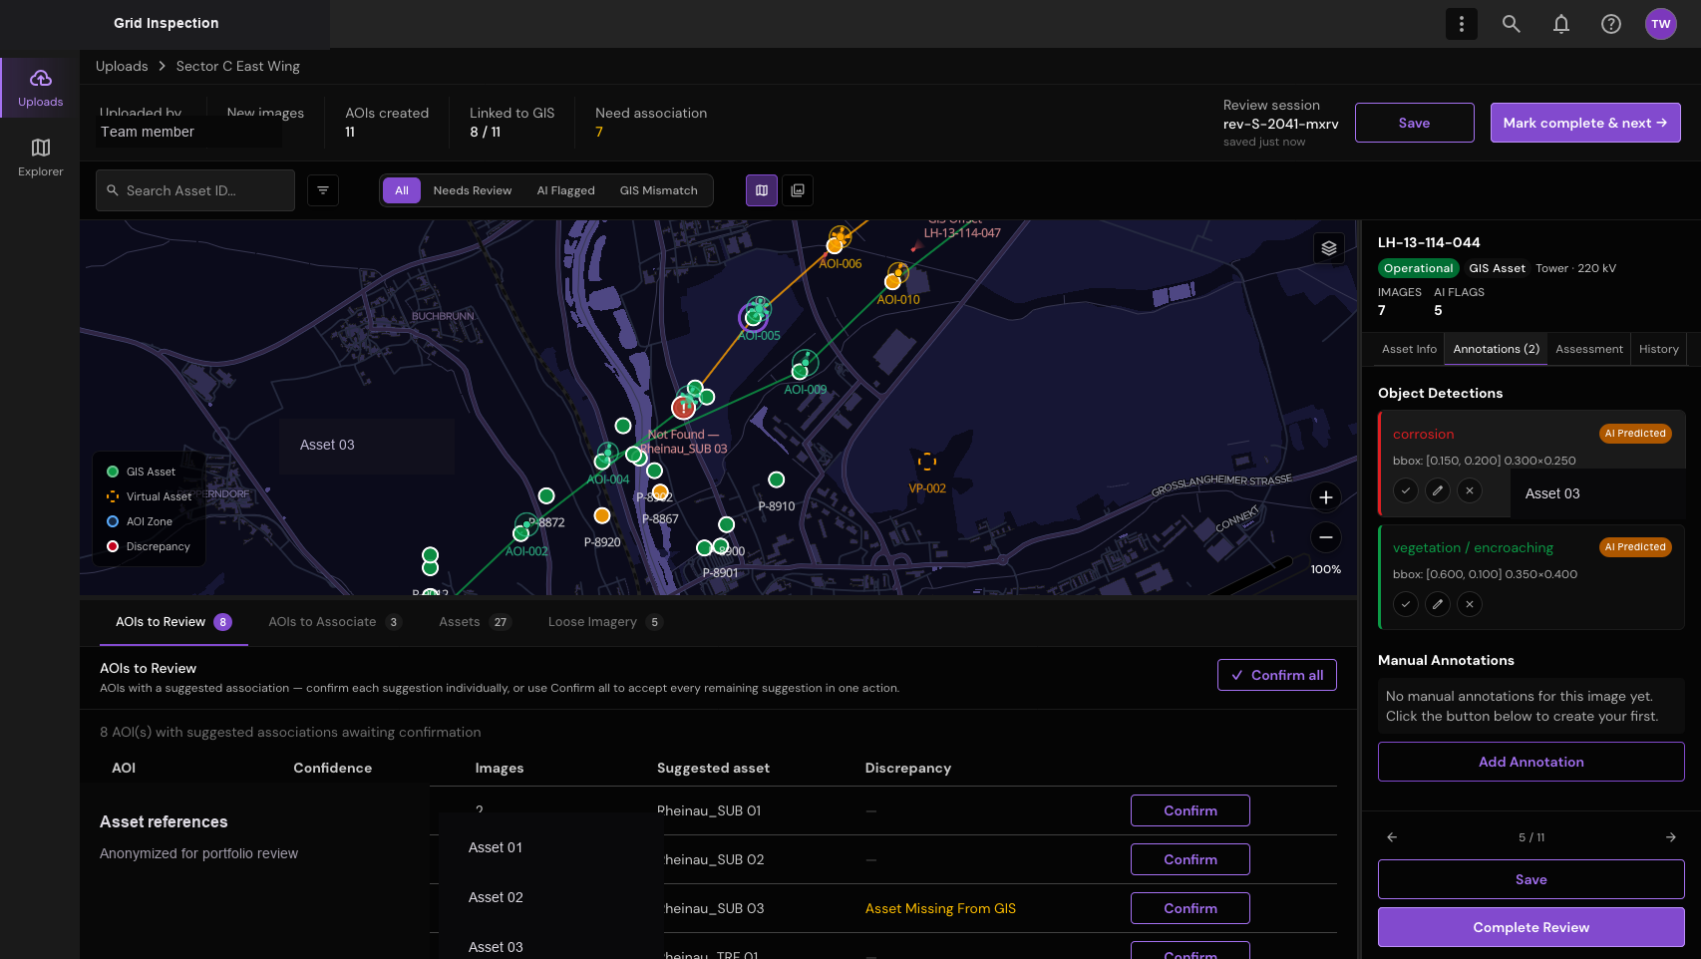This screenshot has width=1701, height=959.
Task: Zoom in on the map
Action: [x=1326, y=497]
